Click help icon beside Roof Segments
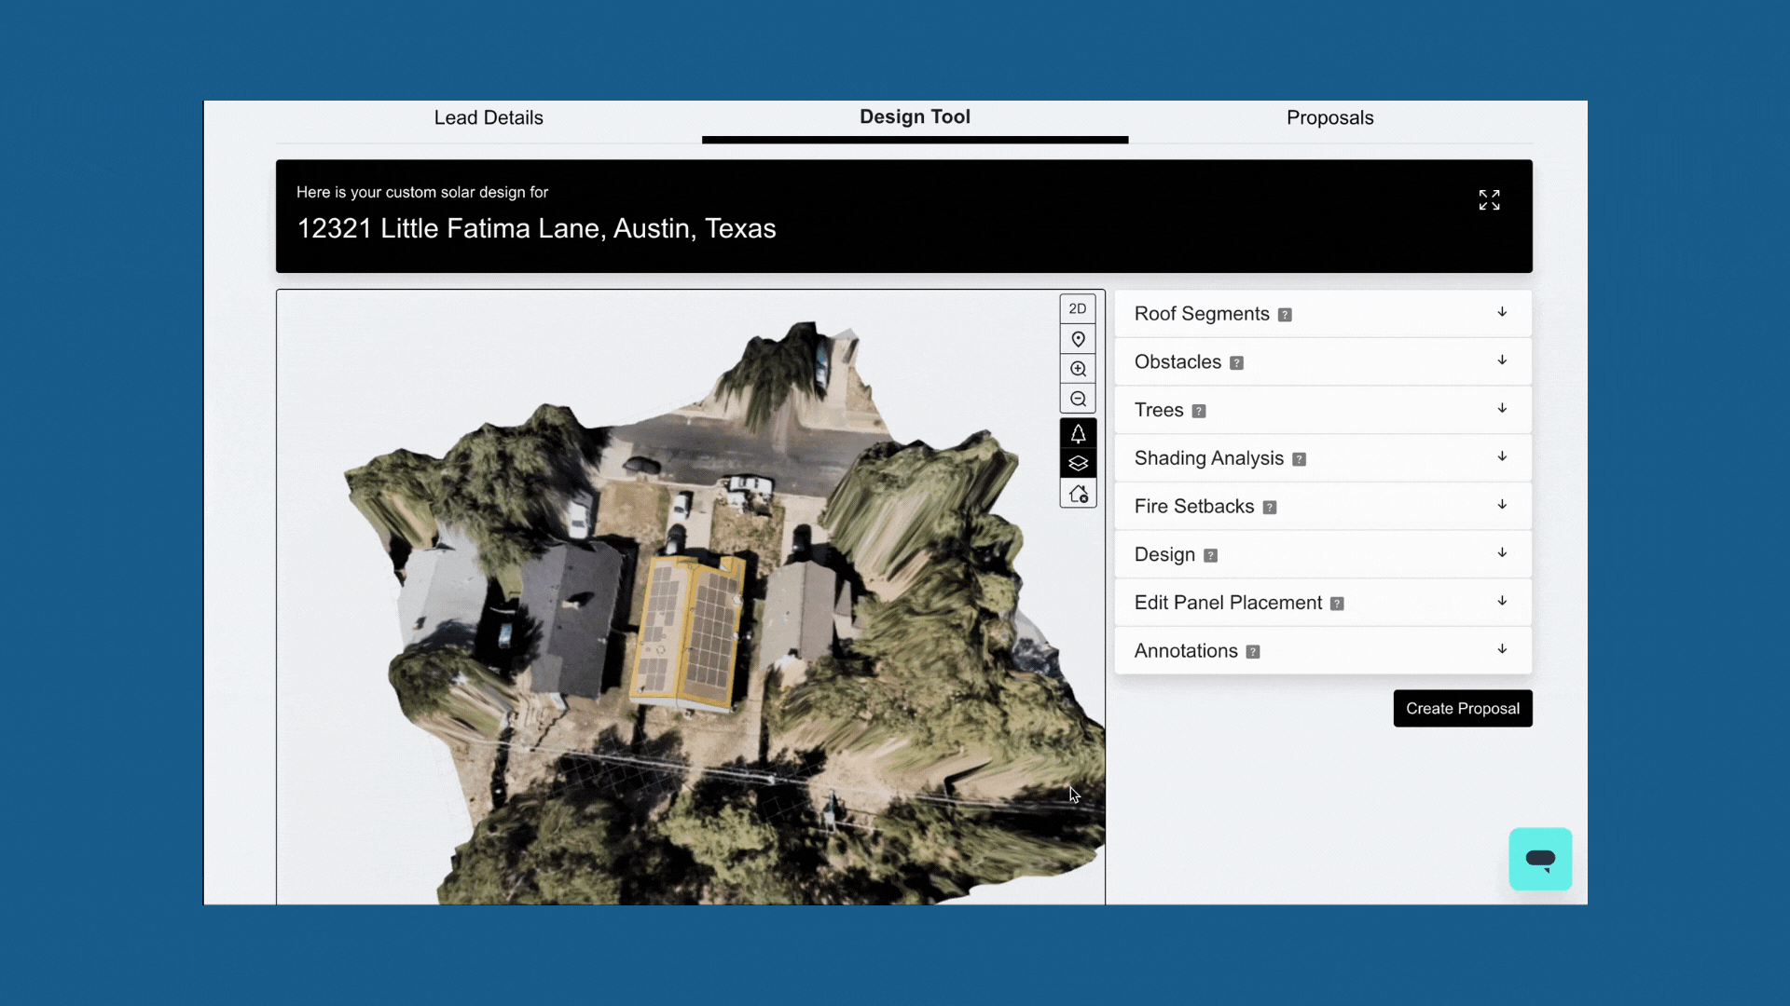Image resolution: width=1790 pixels, height=1006 pixels. pos(1285,315)
